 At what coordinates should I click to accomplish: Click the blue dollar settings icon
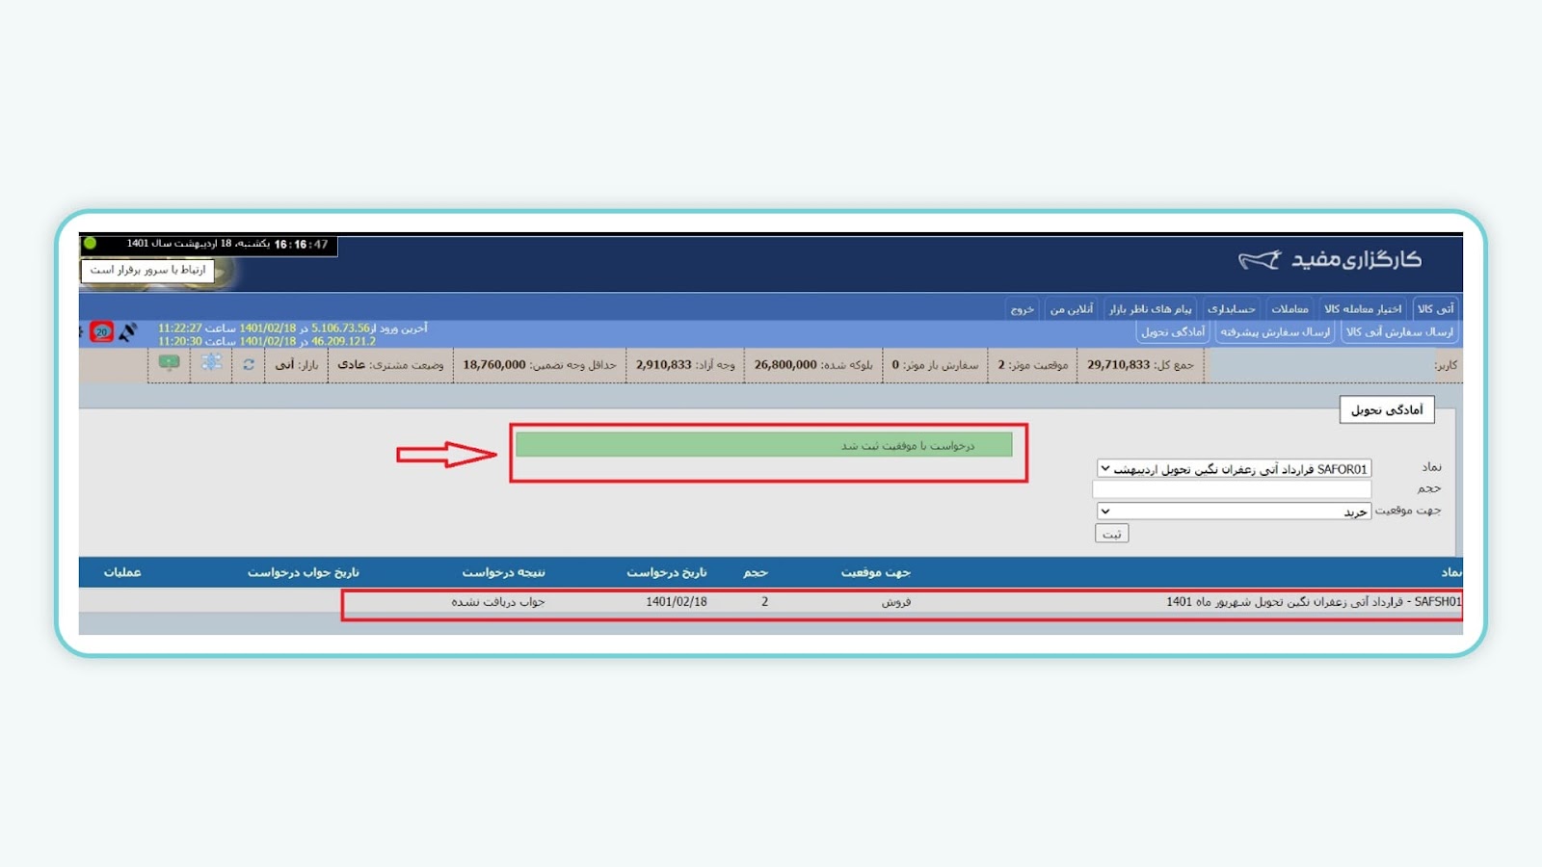point(211,363)
